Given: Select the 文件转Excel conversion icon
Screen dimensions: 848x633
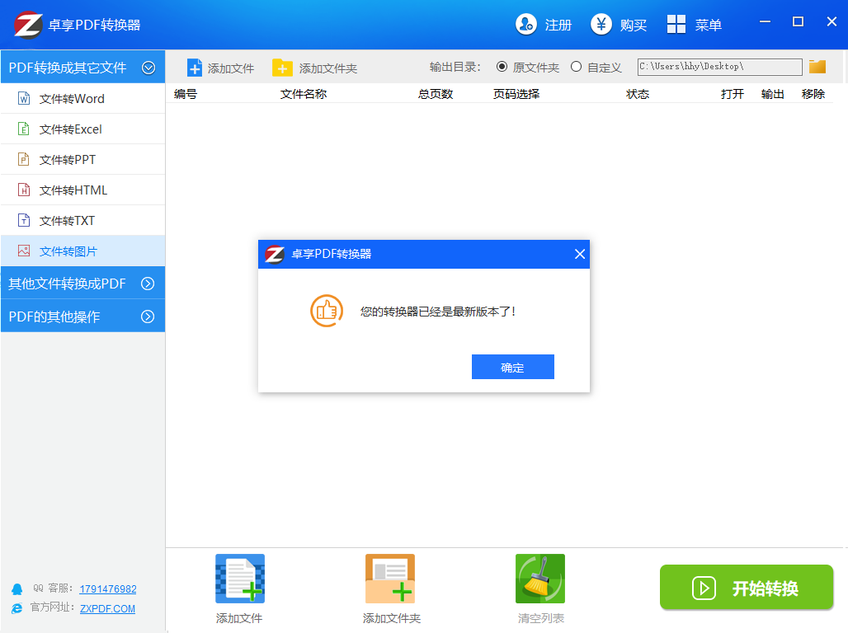Looking at the screenshot, I should tap(25, 129).
